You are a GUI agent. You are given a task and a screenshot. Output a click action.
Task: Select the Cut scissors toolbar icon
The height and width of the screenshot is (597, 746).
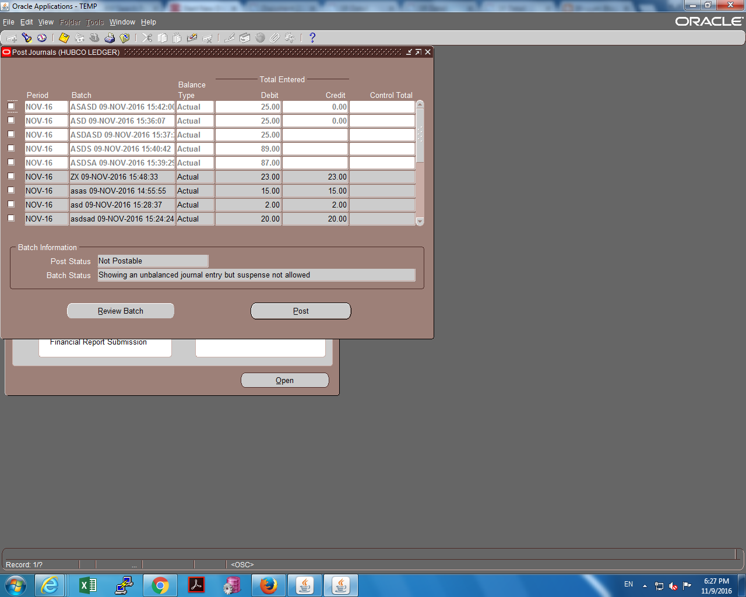[x=146, y=37]
